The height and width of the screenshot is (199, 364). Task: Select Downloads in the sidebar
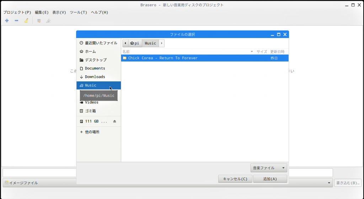coord(99,77)
